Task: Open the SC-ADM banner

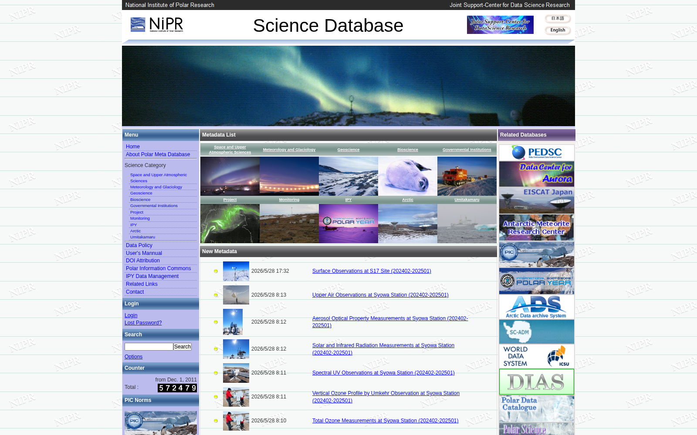Action: (537, 332)
